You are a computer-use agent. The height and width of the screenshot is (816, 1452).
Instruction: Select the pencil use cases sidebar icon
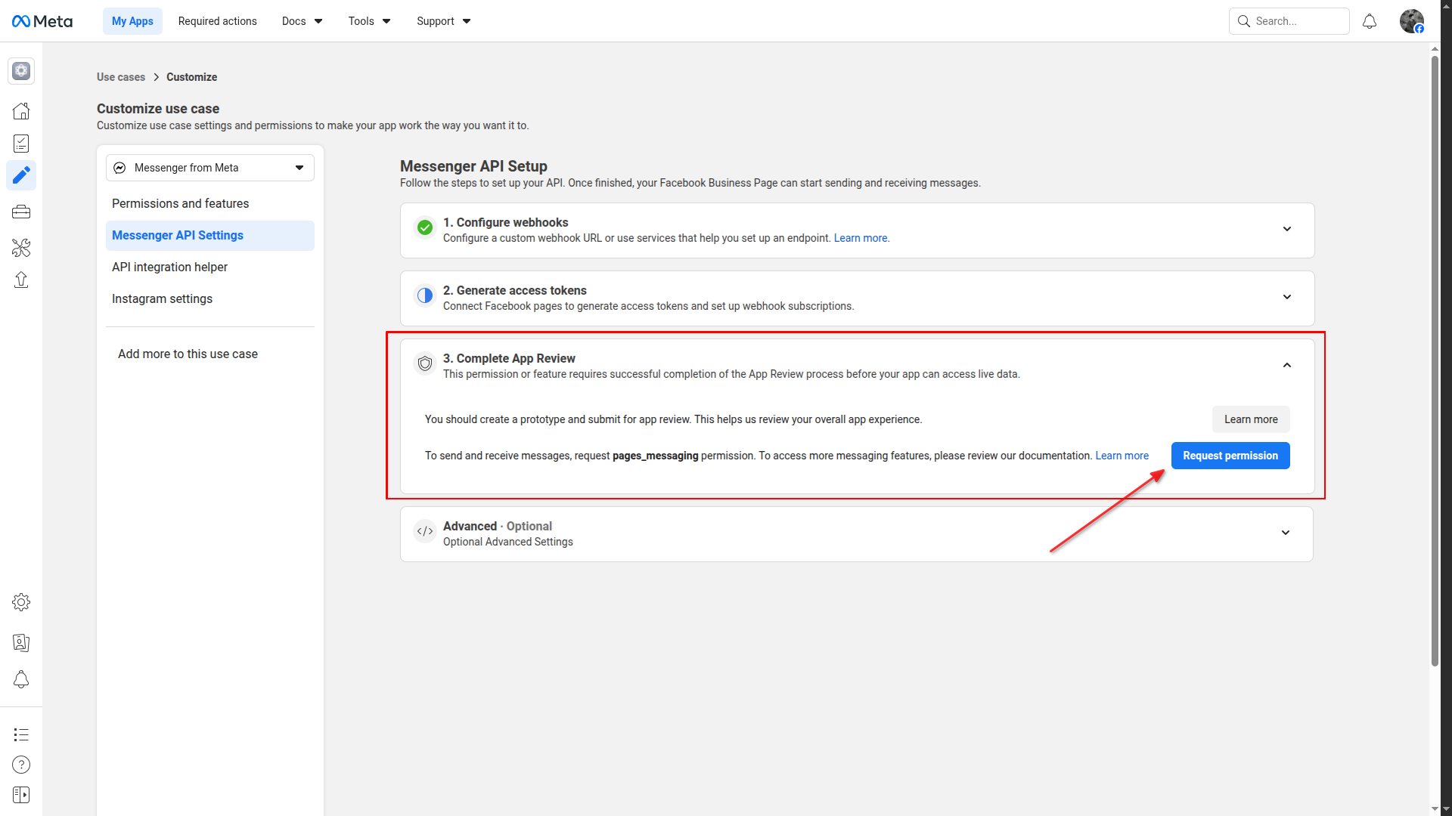pyautogui.click(x=21, y=175)
